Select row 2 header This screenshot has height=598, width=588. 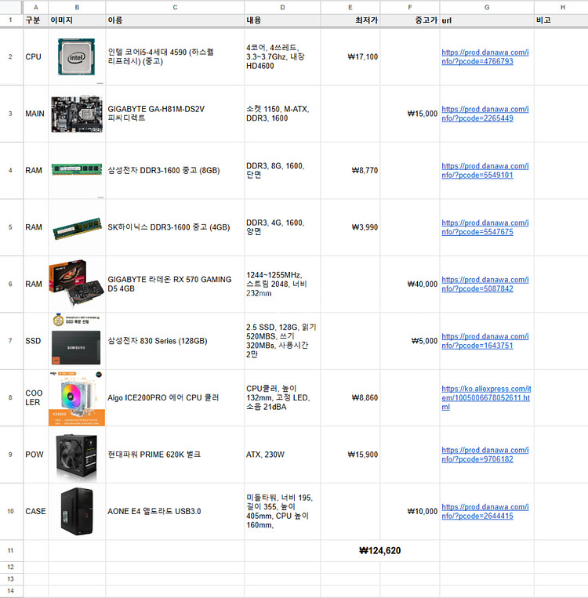tap(11, 57)
